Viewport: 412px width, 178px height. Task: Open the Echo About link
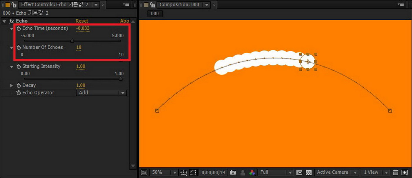tap(124, 21)
